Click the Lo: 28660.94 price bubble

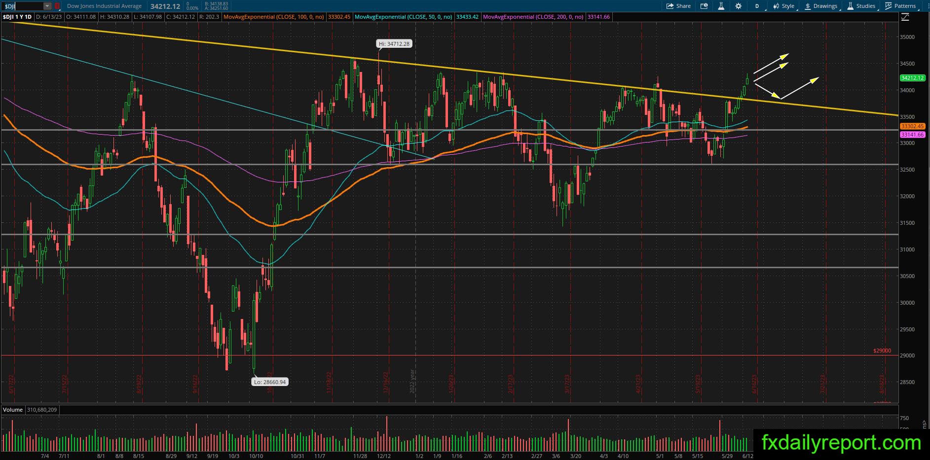point(270,382)
